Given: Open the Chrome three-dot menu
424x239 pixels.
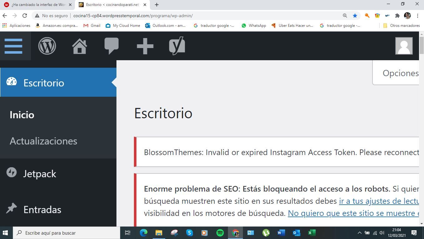Looking at the screenshot, I should [x=417, y=16].
